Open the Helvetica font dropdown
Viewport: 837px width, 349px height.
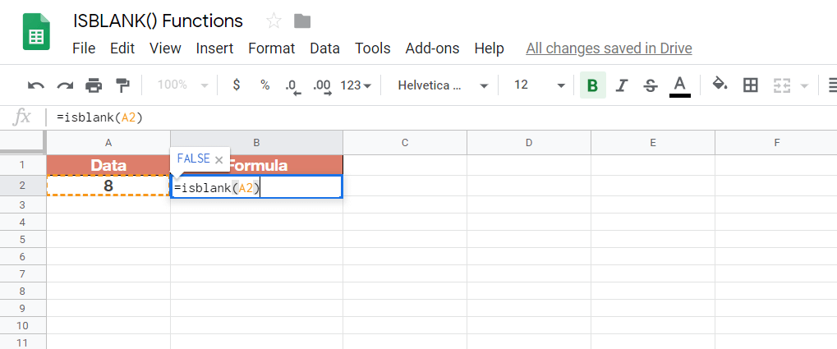443,85
